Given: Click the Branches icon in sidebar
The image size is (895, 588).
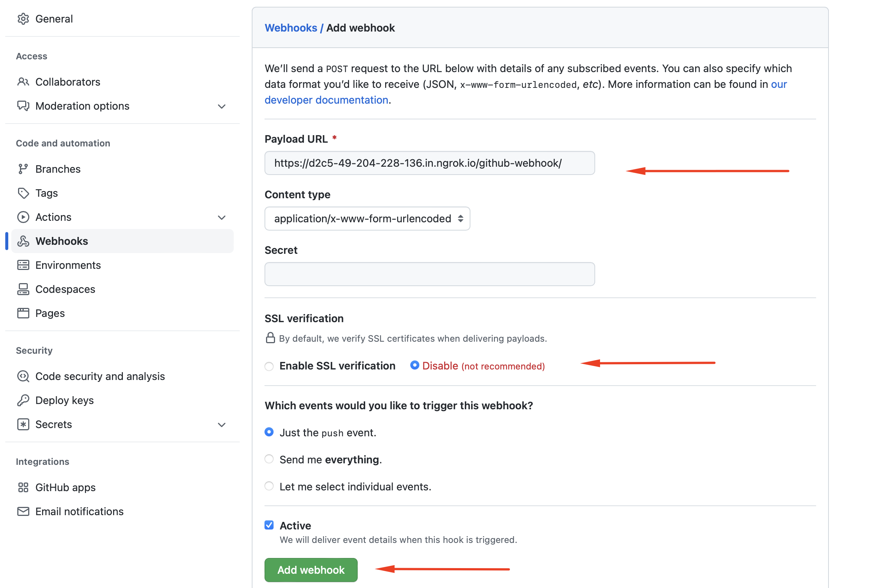Looking at the screenshot, I should [x=24, y=169].
